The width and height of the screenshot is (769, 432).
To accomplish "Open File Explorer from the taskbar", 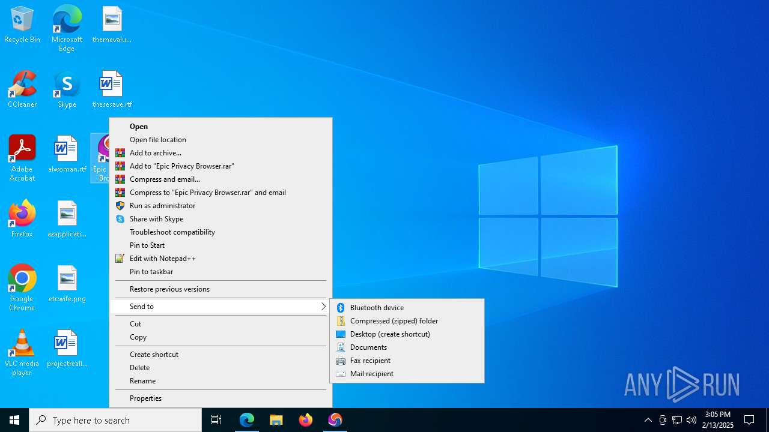I will 276,420.
